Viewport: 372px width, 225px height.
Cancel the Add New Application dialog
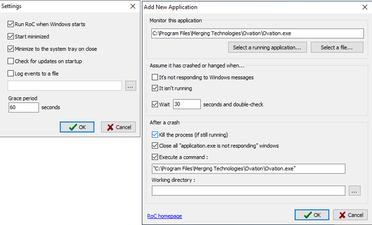point(350,215)
